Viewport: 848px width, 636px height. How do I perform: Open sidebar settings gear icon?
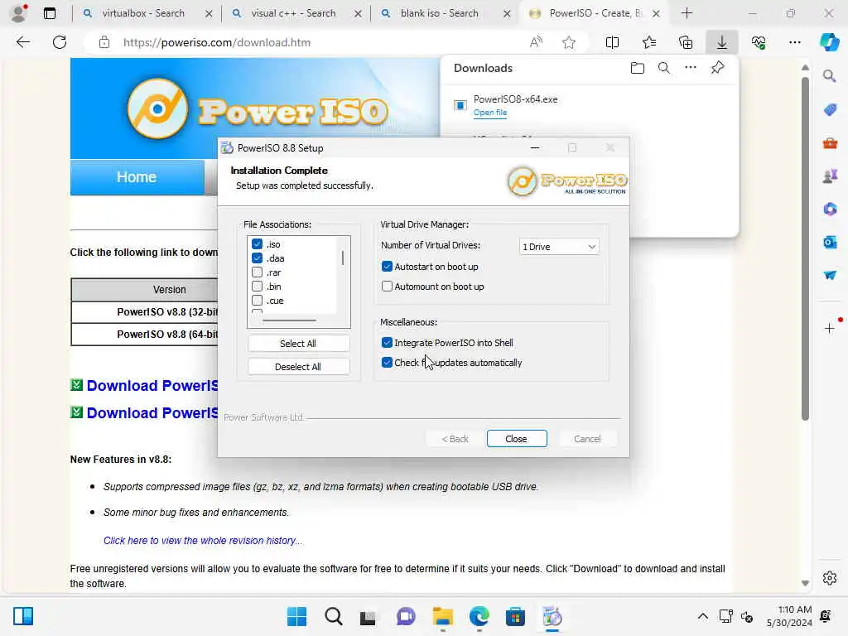pos(830,578)
